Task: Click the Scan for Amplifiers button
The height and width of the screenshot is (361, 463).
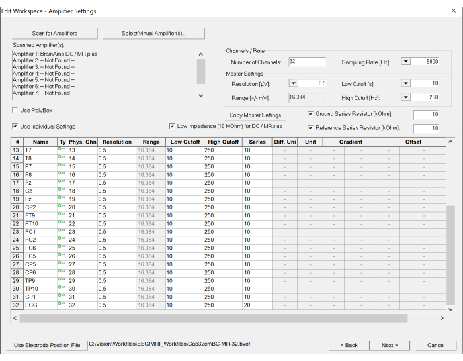Action: click(55, 33)
